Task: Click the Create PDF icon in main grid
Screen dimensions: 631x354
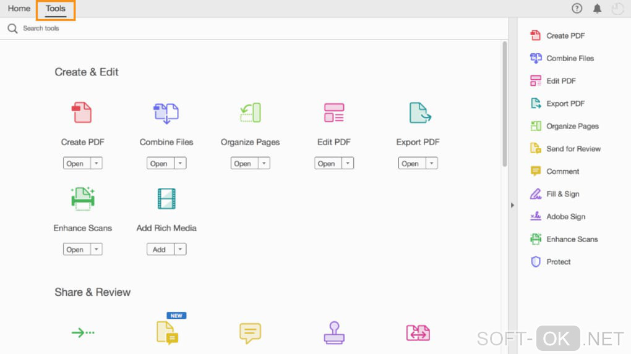Action: pyautogui.click(x=82, y=112)
